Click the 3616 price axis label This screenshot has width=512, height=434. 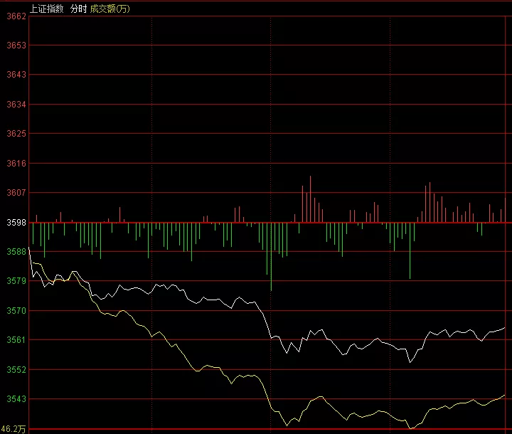[16, 164]
